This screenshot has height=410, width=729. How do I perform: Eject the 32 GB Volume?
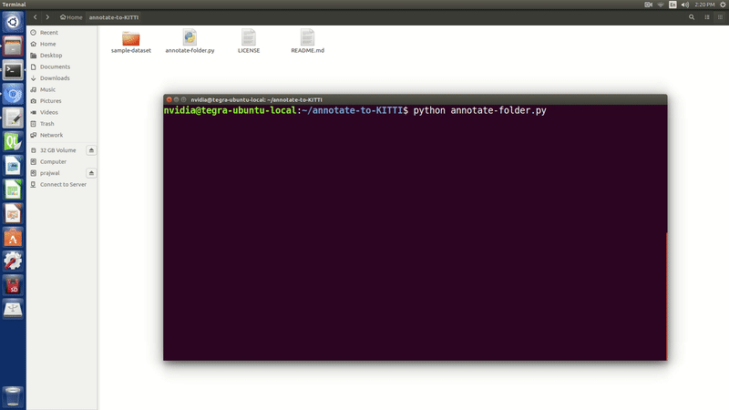[91, 150]
